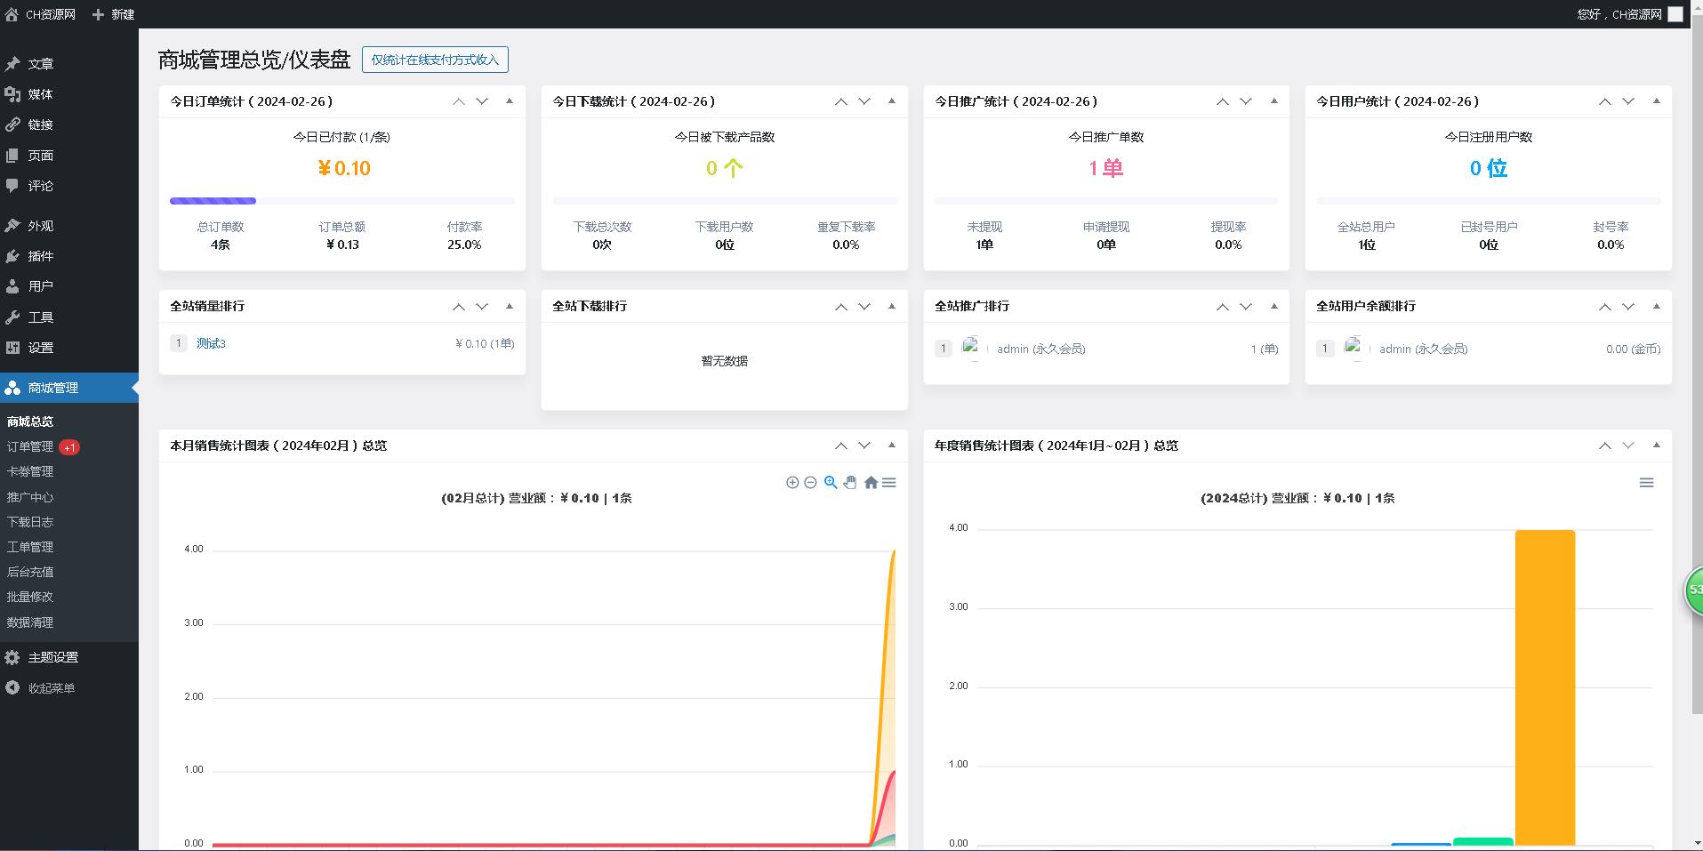1703x851 pixels.
Task: Open 订单管理 in the sidebar menu
Action: click(29, 446)
